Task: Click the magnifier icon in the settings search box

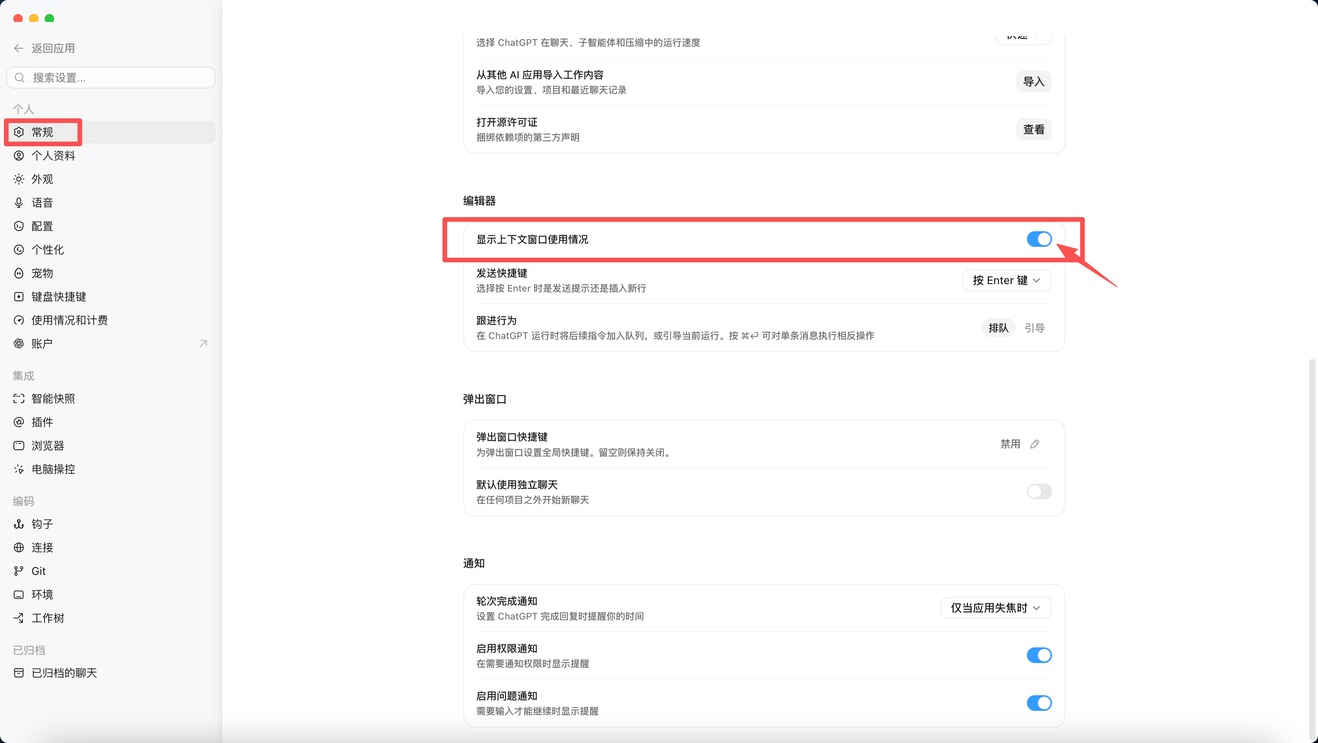Action: 20,78
